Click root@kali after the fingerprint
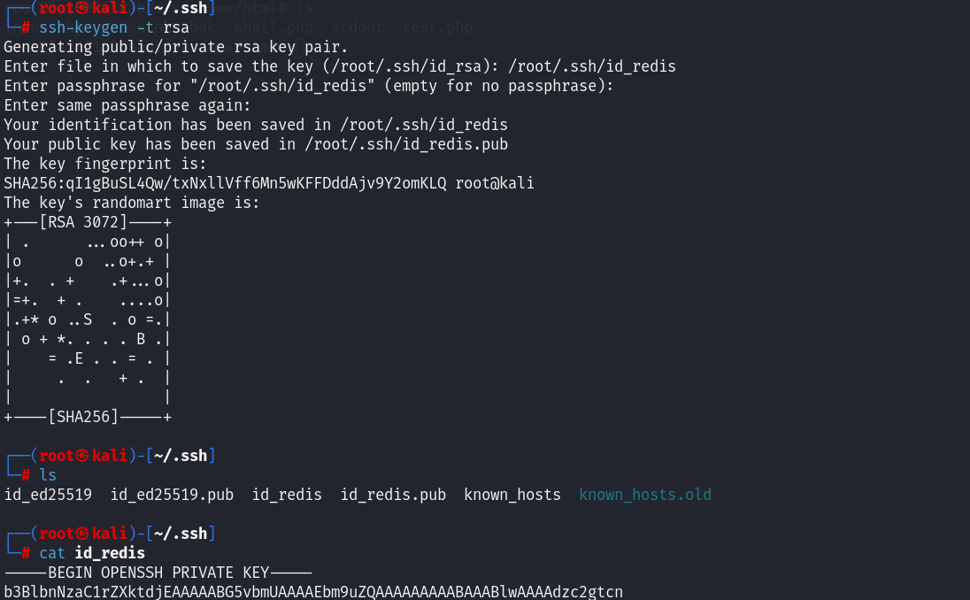Viewport: 970px width, 600px height. point(495,183)
